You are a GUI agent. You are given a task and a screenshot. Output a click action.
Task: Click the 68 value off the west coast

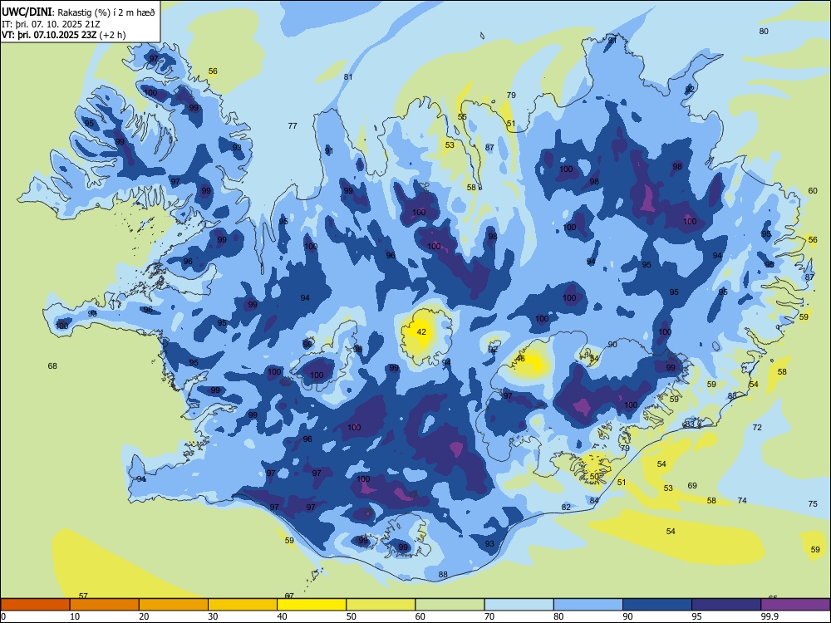[52, 366]
